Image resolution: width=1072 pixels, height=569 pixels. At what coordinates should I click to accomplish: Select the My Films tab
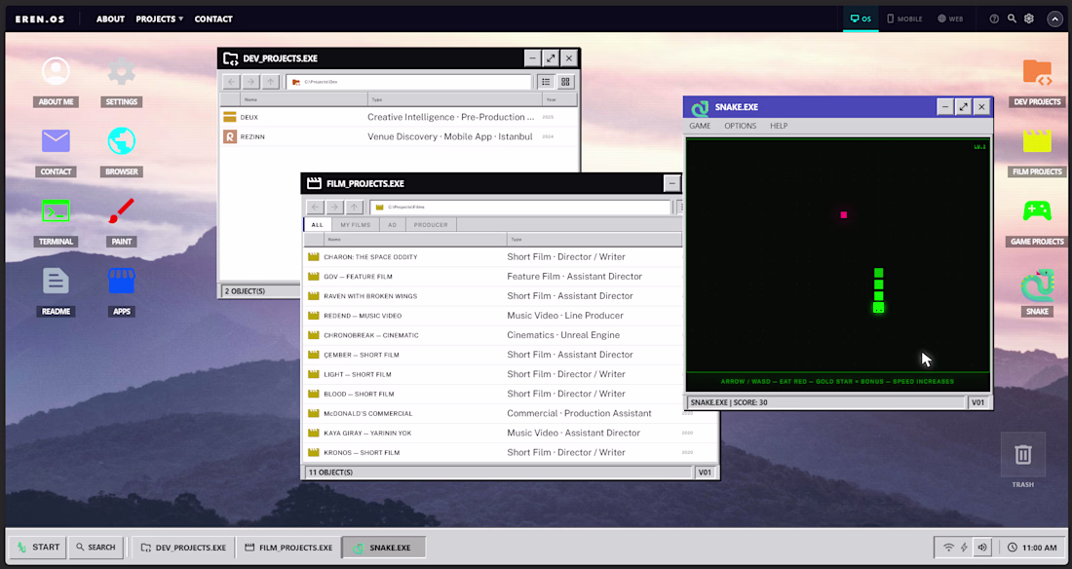[x=356, y=225]
